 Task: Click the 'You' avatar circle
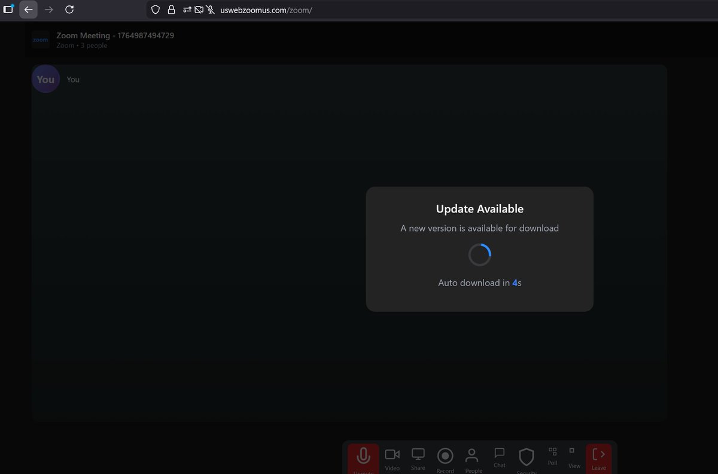[45, 79]
